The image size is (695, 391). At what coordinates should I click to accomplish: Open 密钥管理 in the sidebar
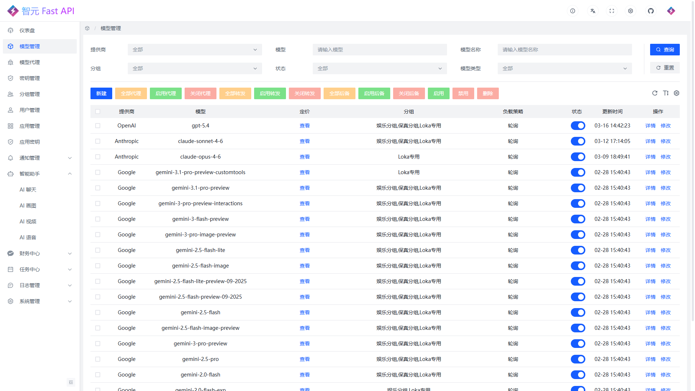click(x=30, y=78)
